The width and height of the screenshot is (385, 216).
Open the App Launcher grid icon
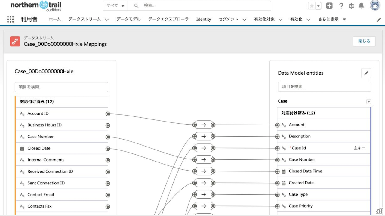(x=11, y=19)
